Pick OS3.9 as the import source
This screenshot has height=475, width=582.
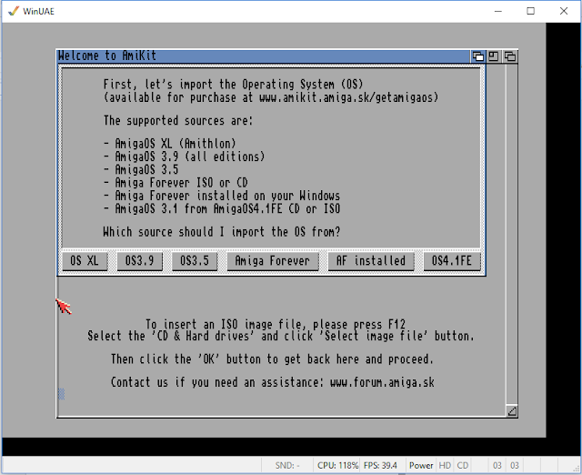coord(139,261)
